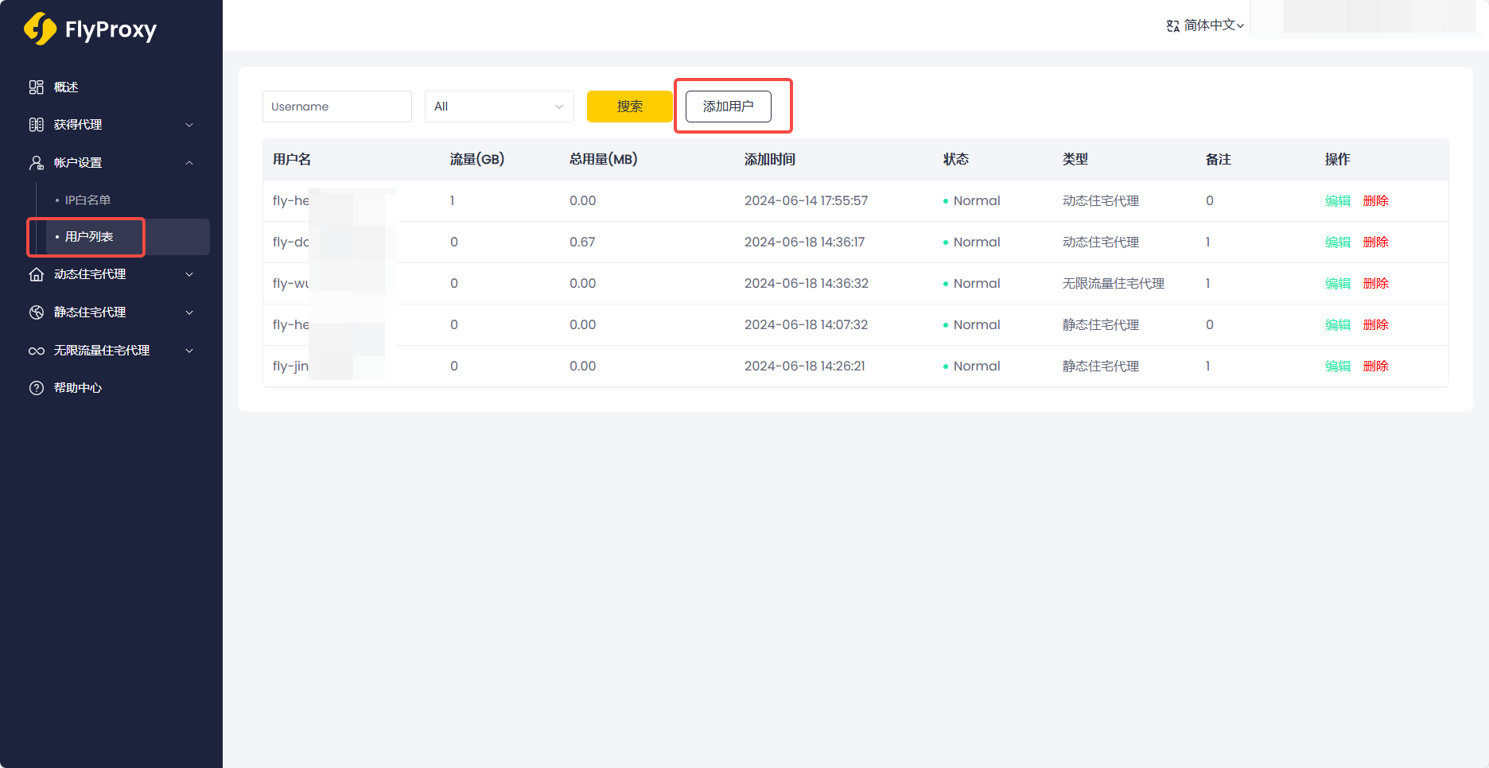The width and height of the screenshot is (1489, 768).
Task: Click the FlyProxy brand name text
Action: pos(111,30)
